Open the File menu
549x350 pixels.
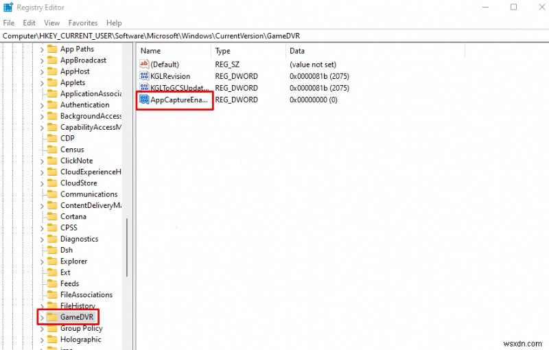click(x=9, y=23)
